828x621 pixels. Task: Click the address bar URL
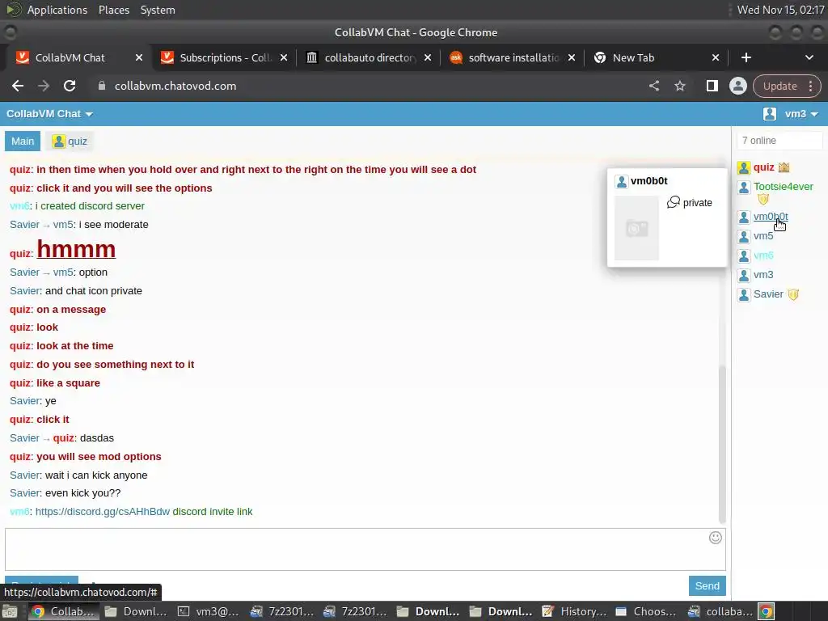tap(175, 86)
